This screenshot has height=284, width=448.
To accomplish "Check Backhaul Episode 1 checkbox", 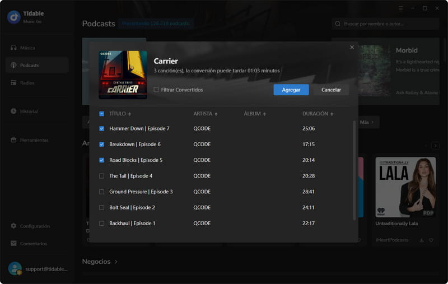I will [x=102, y=224].
